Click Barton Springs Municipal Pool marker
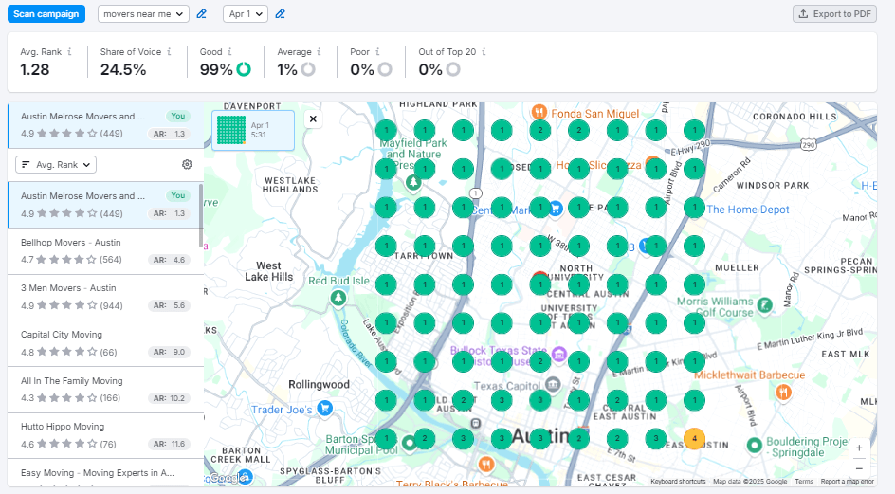The height and width of the screenshot is (494, 895). coord(409,443)
